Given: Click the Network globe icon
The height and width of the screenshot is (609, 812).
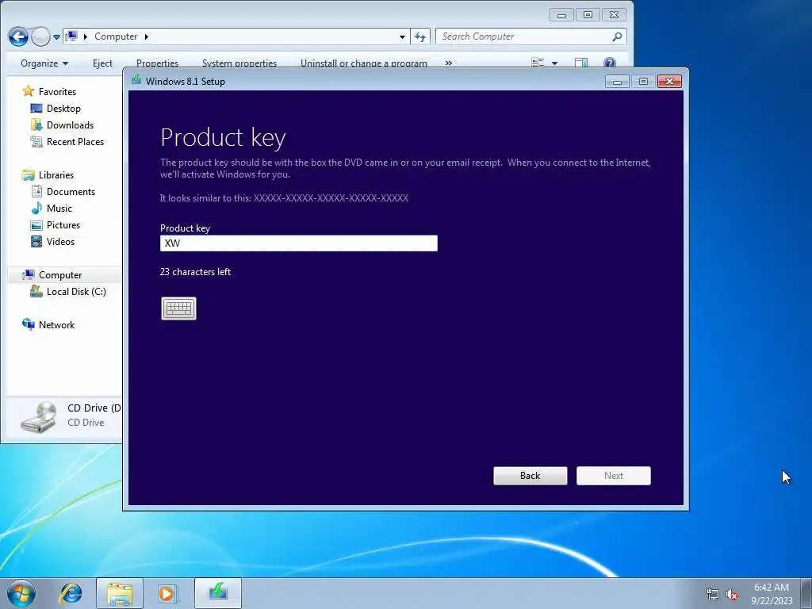Looking at the screenshot, I should (29, 324).
